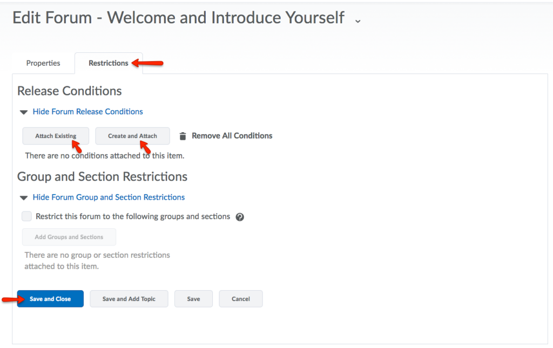Collapse the Group and Section Restrictions triangle

[24, 198]
